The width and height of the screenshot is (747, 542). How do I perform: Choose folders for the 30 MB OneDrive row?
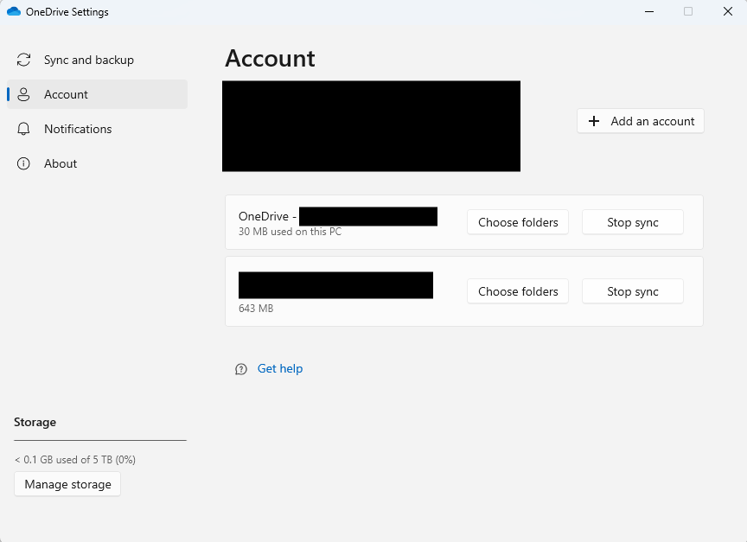(x=518, y=222)
